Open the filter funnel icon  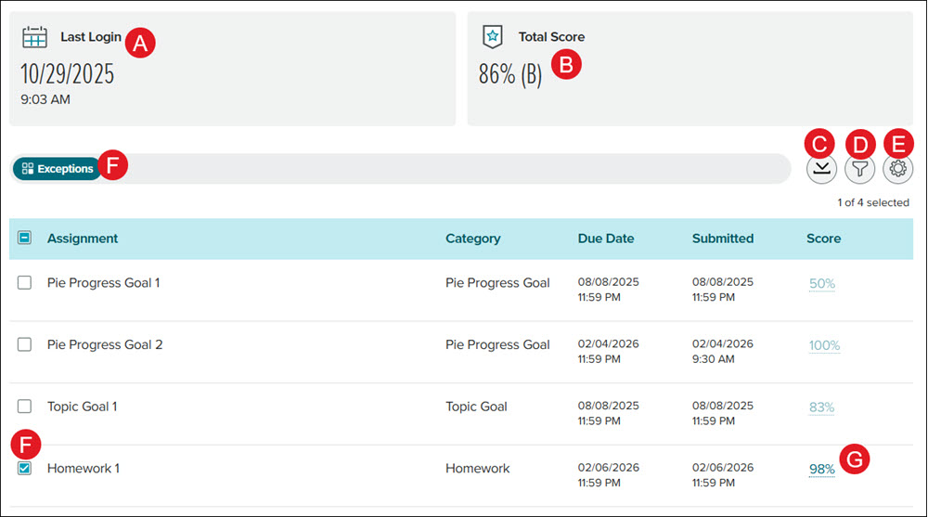[x=860, y=169]
